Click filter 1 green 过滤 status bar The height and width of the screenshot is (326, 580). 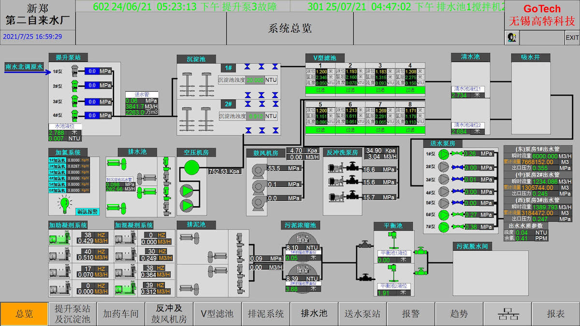tap(319, 90)
